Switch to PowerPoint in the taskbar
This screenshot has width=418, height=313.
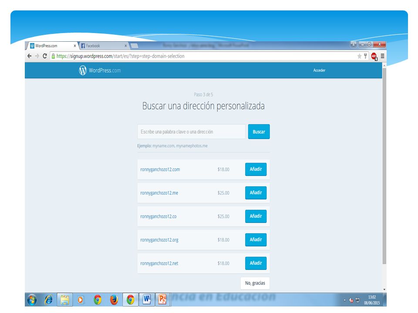pos(162,300)
